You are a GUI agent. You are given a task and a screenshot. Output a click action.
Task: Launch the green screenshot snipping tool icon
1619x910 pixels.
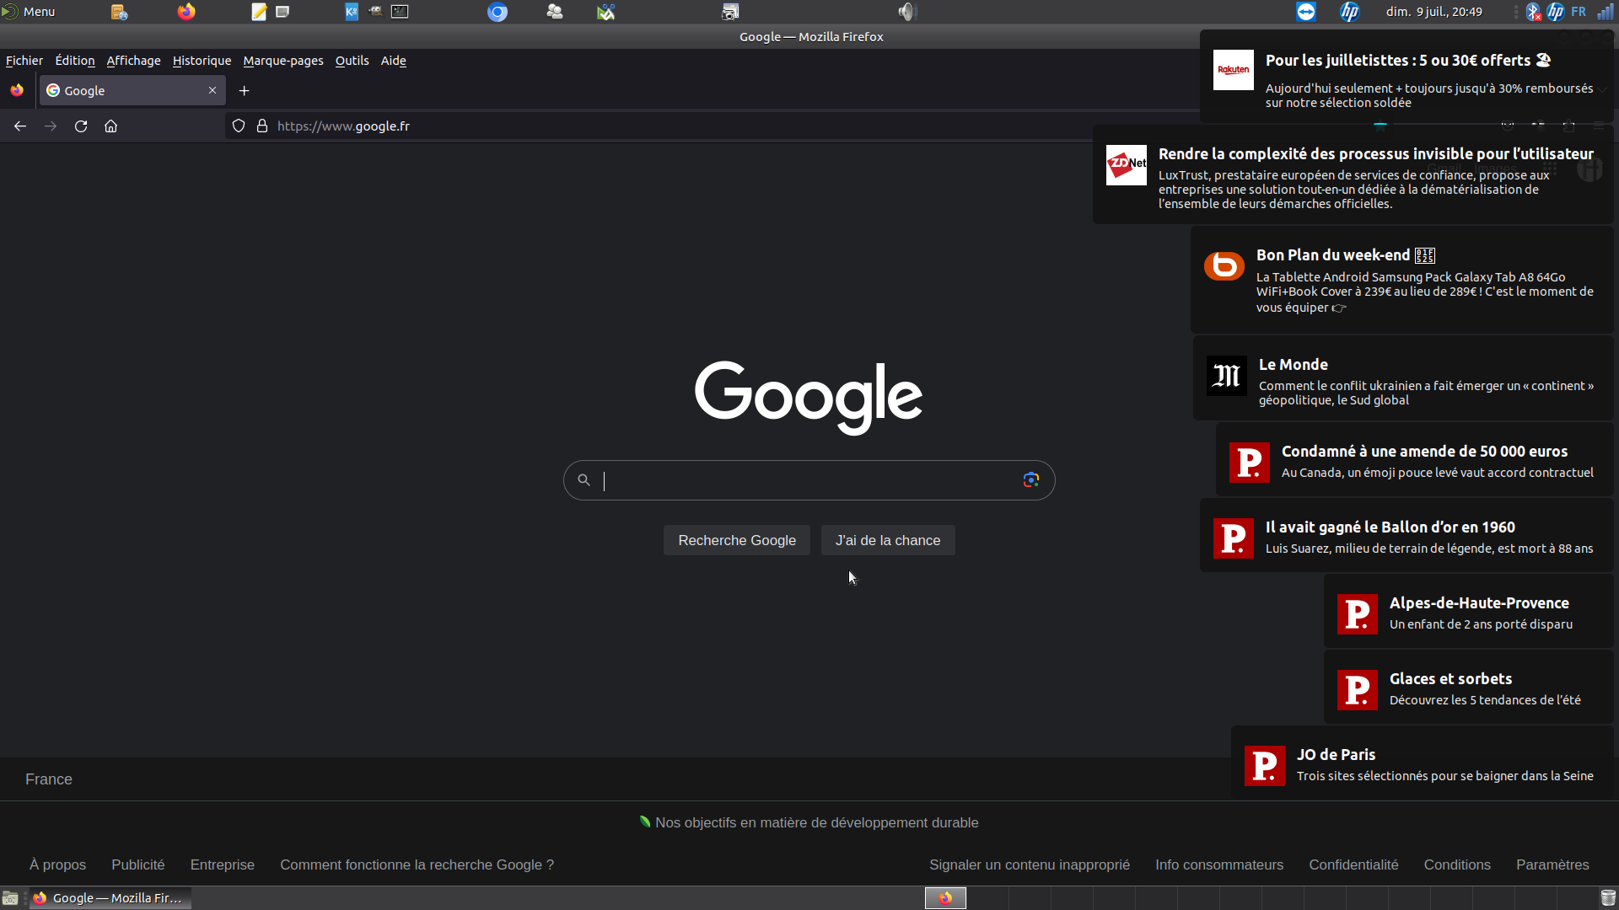(606, 12)
